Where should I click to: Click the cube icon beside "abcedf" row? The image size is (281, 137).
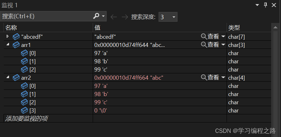click(x=16, y=37)
